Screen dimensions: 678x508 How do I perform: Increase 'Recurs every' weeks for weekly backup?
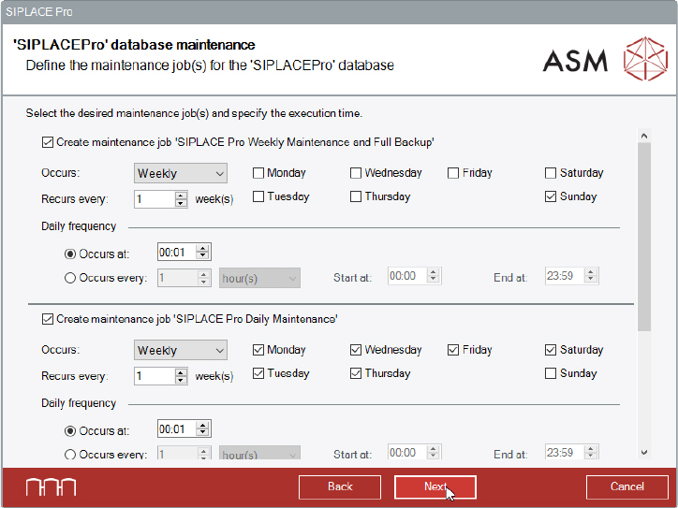[181, 195]
